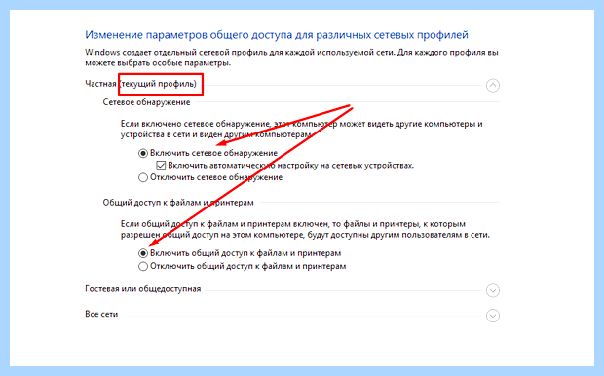The width and height of the screenshot is (604, 376).
Task: Select 'Включить сетевое обнаружение' radio button
Action: point(143,153)
